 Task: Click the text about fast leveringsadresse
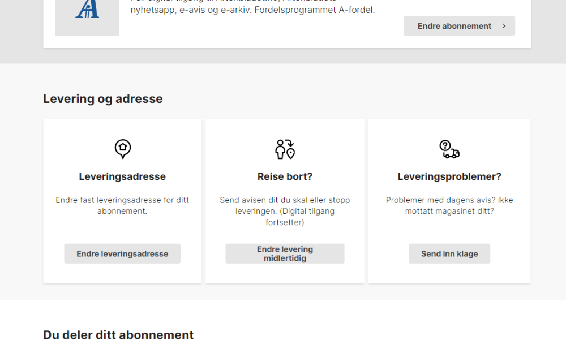(x=122, y=205)
